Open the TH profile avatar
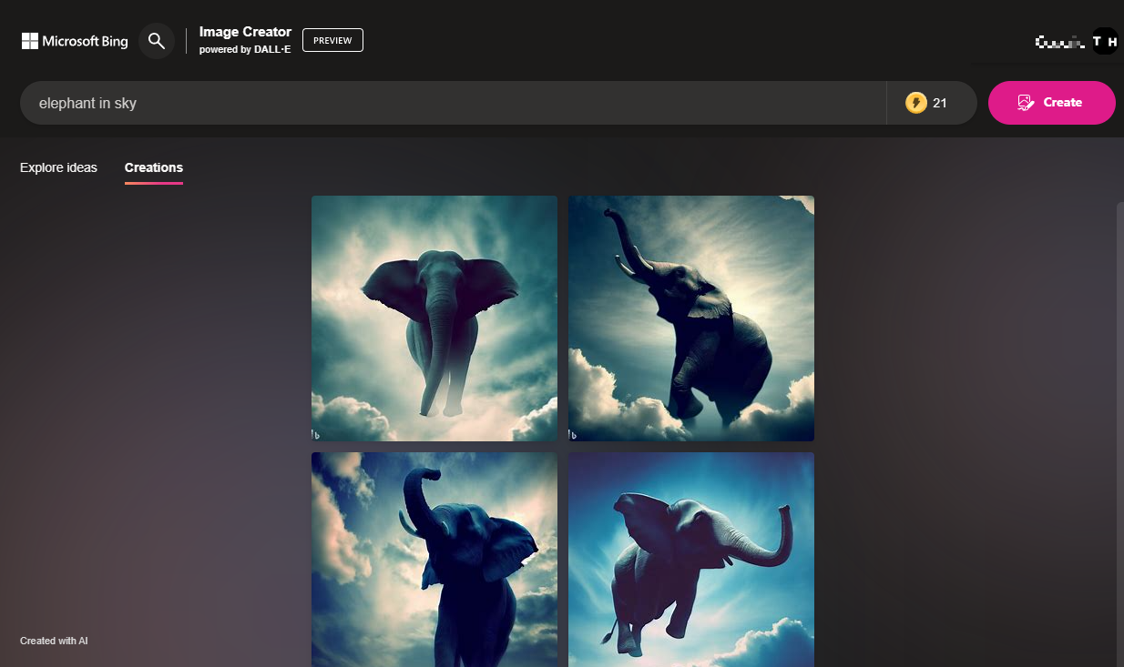This screenshot has width=1124, height=667. (x=1104, y=40)
